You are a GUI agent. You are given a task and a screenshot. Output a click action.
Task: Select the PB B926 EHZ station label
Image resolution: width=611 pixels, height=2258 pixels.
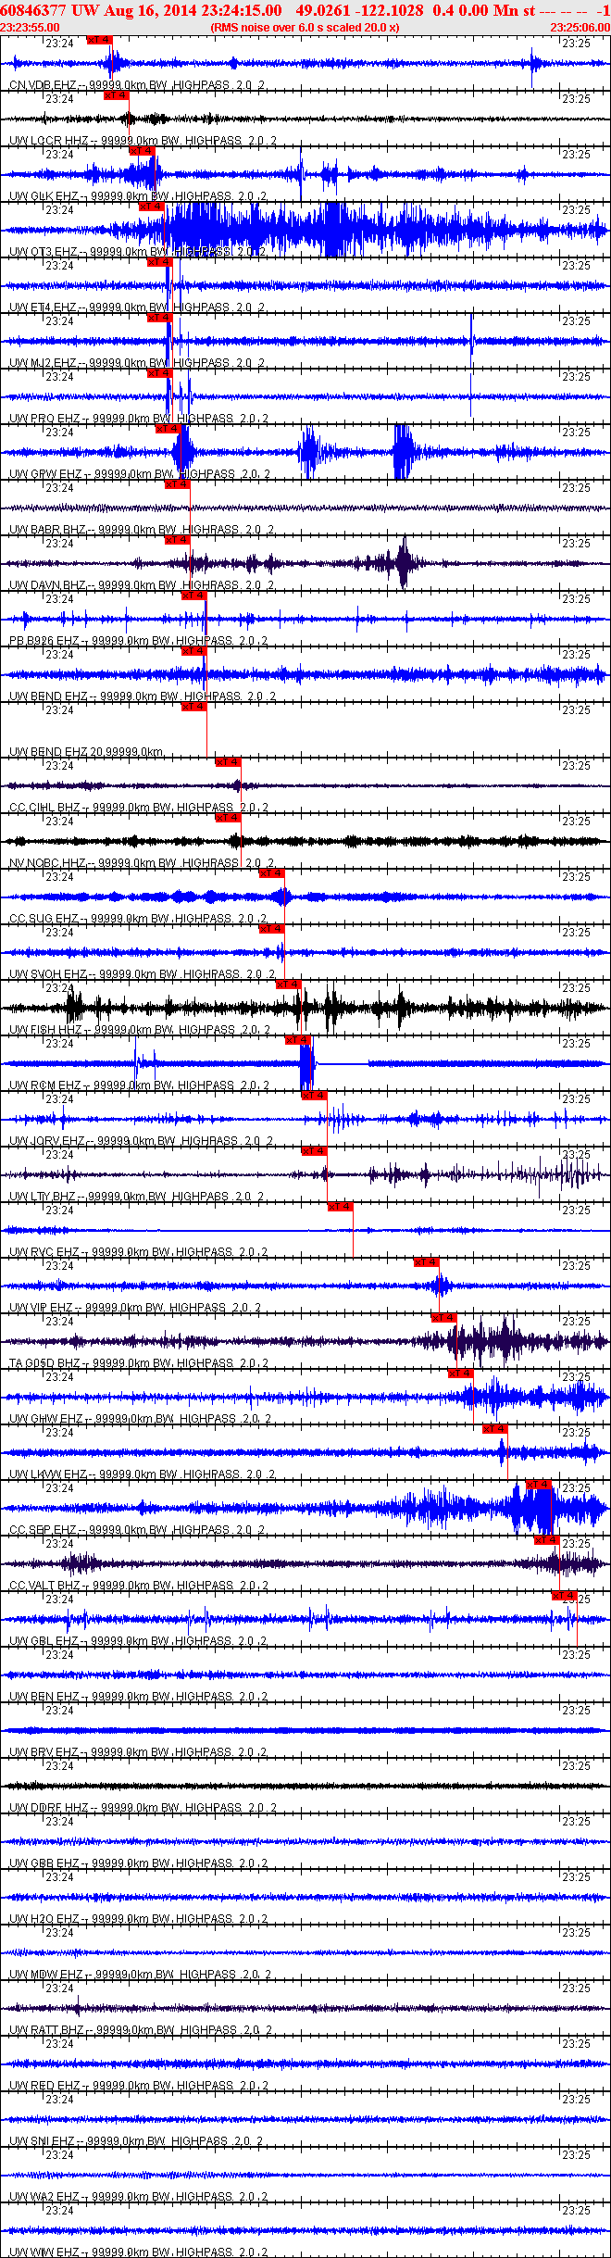point(139,641)
